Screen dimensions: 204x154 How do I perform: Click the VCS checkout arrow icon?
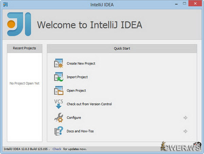[59, 104]
